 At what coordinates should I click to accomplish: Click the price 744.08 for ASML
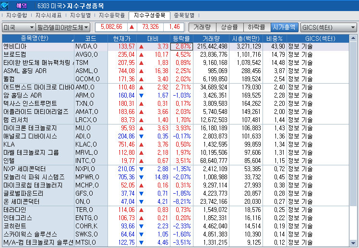pyautogui.click(x=126, y=71)
